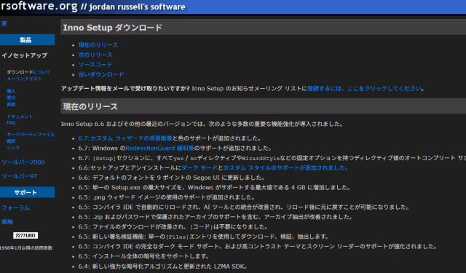This screenshot has width=466, height=273.
Task: Click the サポート sidebar section header
Action: [x=28, y=192]
